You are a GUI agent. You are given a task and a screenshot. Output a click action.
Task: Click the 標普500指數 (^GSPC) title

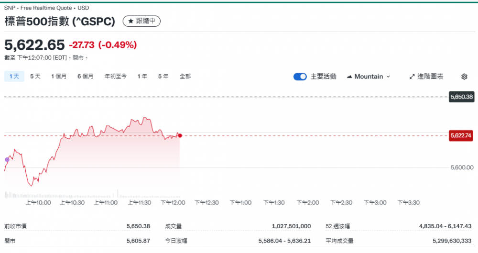(x=60, y=22)
